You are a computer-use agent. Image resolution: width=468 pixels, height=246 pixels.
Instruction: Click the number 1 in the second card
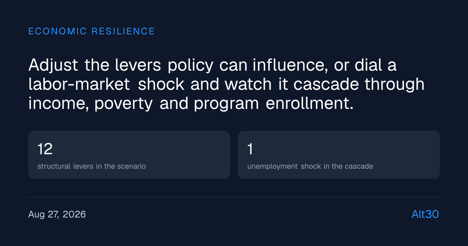250,149
